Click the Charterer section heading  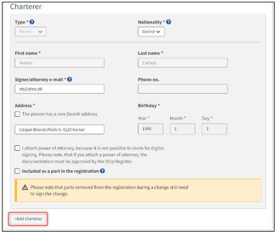pos(26,7)
